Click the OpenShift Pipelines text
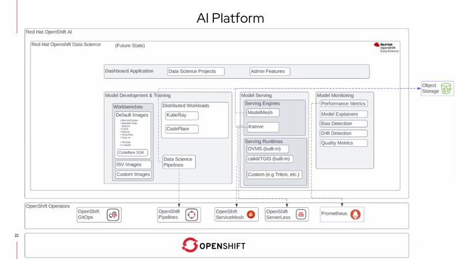The width and height of the screenshot is (461, 259). [x=169, y=214]
